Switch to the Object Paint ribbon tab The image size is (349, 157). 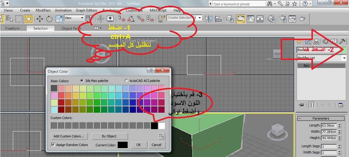pos(71,28)
